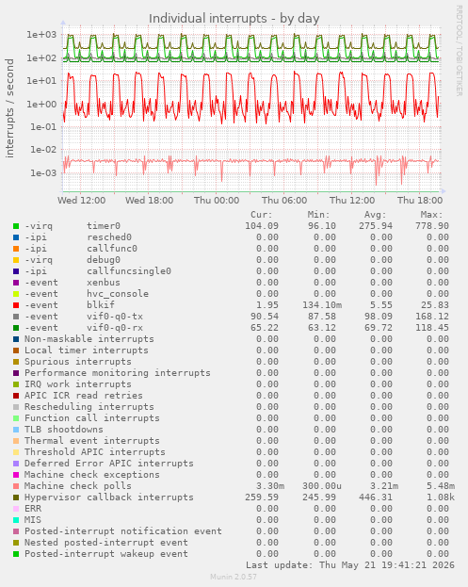Click the orange swatch beside callfunc0

(x=16, y=249)
